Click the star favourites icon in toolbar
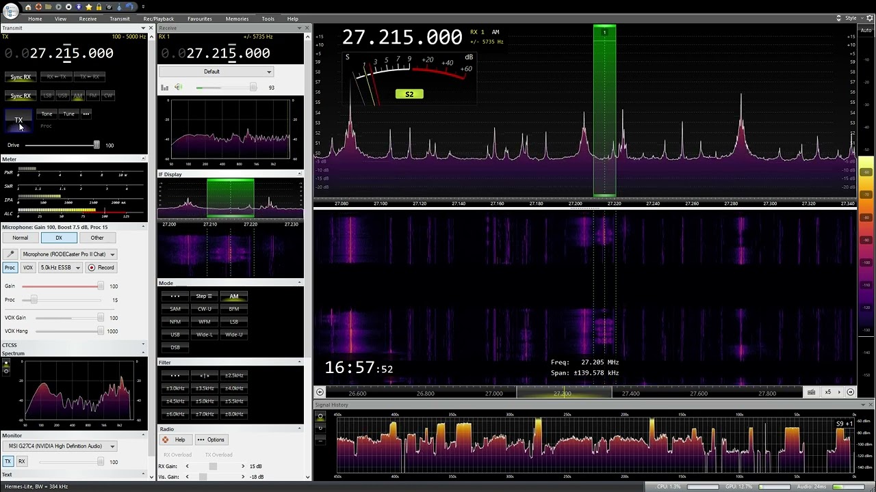Image resolution: width=876 pixels, height=492 pixels. pos(89,7)
